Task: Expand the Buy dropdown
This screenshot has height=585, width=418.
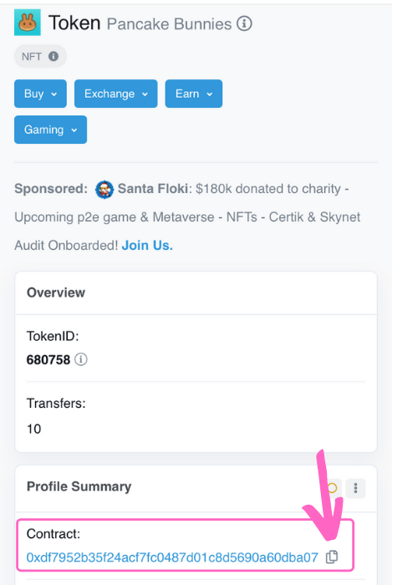Action: [40, 94]
